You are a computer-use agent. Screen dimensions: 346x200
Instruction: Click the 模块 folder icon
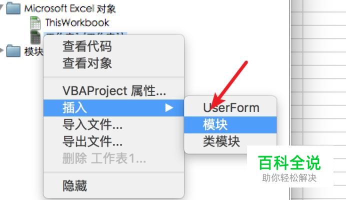pos(13,51)
